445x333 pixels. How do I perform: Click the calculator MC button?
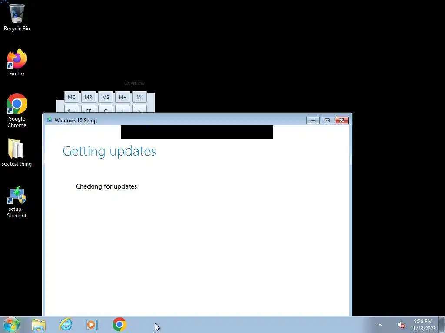click(x=72, y=97)
